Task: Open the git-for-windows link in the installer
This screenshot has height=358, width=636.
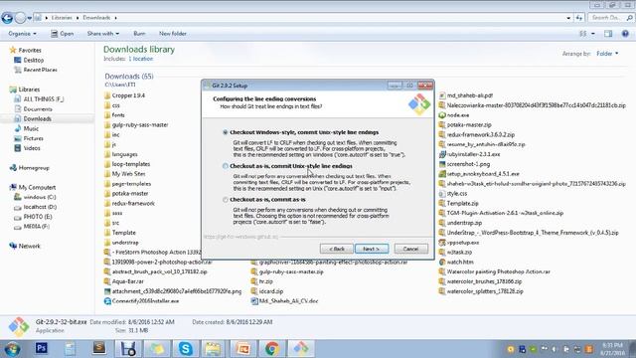Action: [240, 237]
